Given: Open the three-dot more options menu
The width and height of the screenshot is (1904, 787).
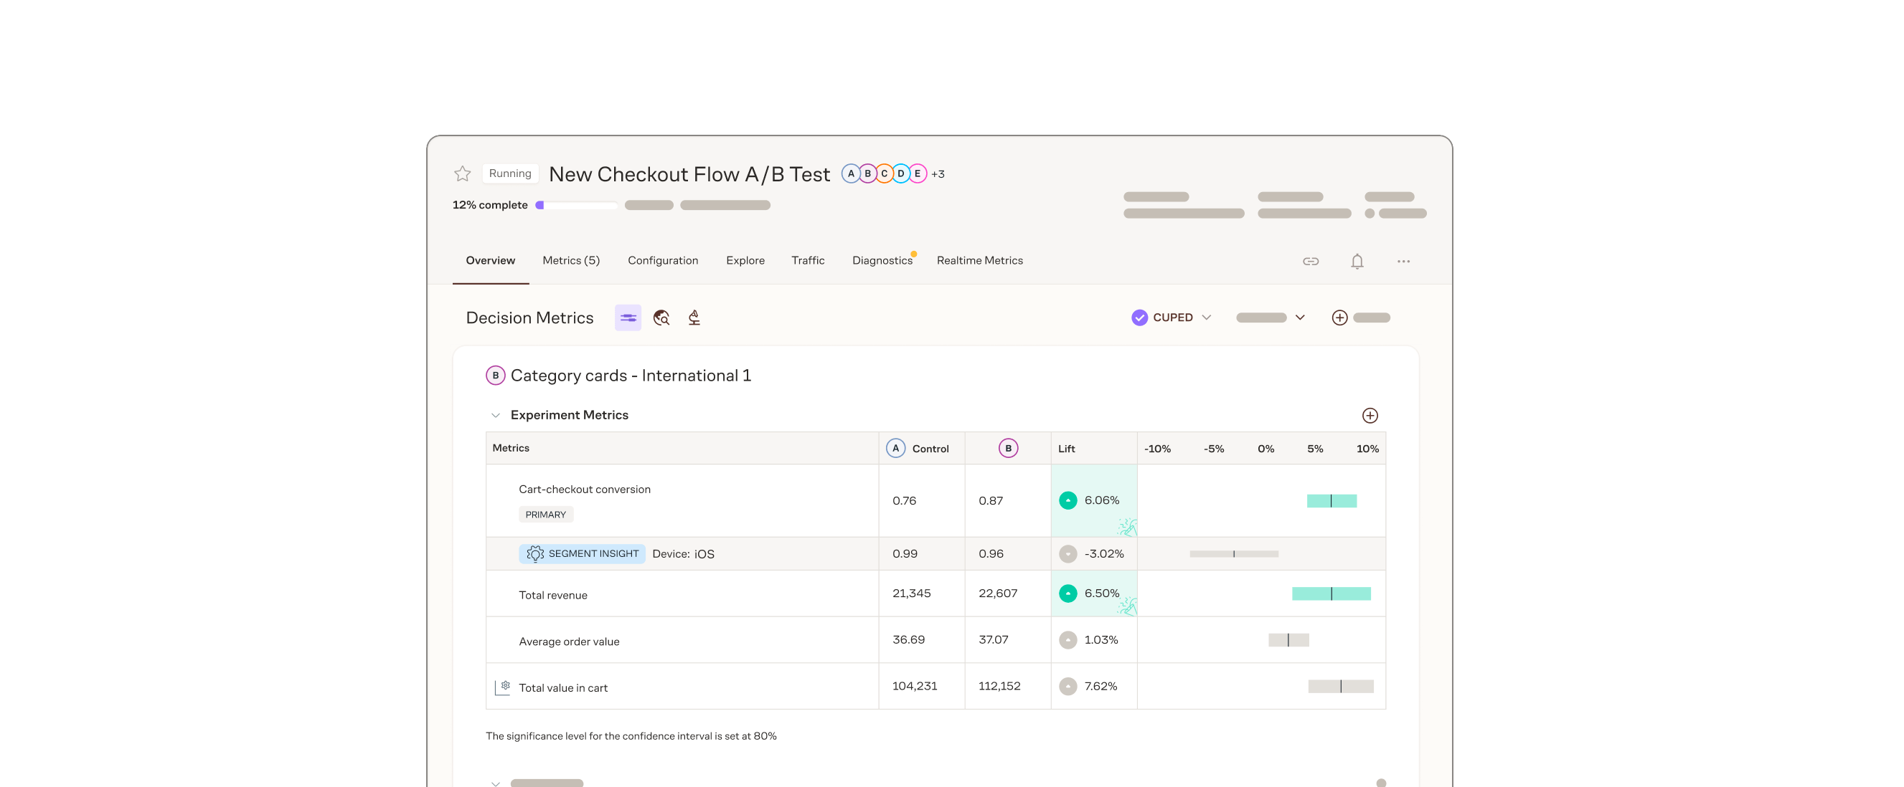Looking at the screenshot, I should point(1403,262).
